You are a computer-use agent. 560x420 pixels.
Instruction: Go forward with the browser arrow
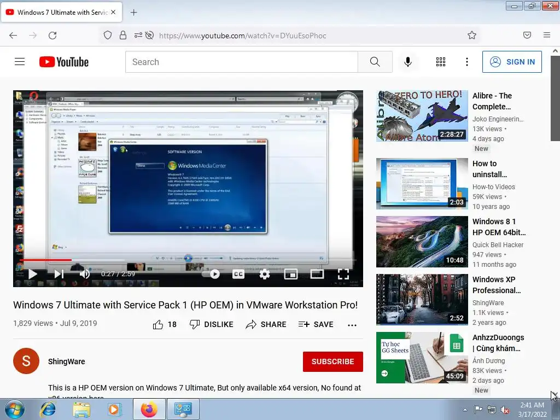coord(33,36)
